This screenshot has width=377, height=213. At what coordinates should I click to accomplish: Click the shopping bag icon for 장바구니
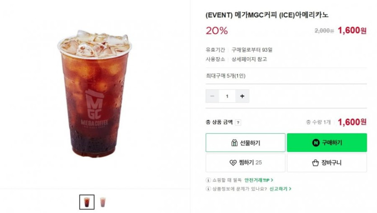(x=315, y=163)
